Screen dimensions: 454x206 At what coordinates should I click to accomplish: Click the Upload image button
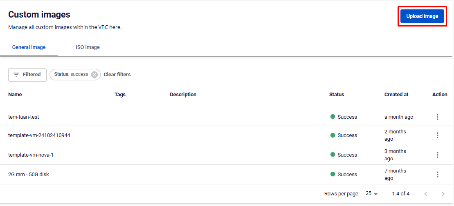point(422,16)
